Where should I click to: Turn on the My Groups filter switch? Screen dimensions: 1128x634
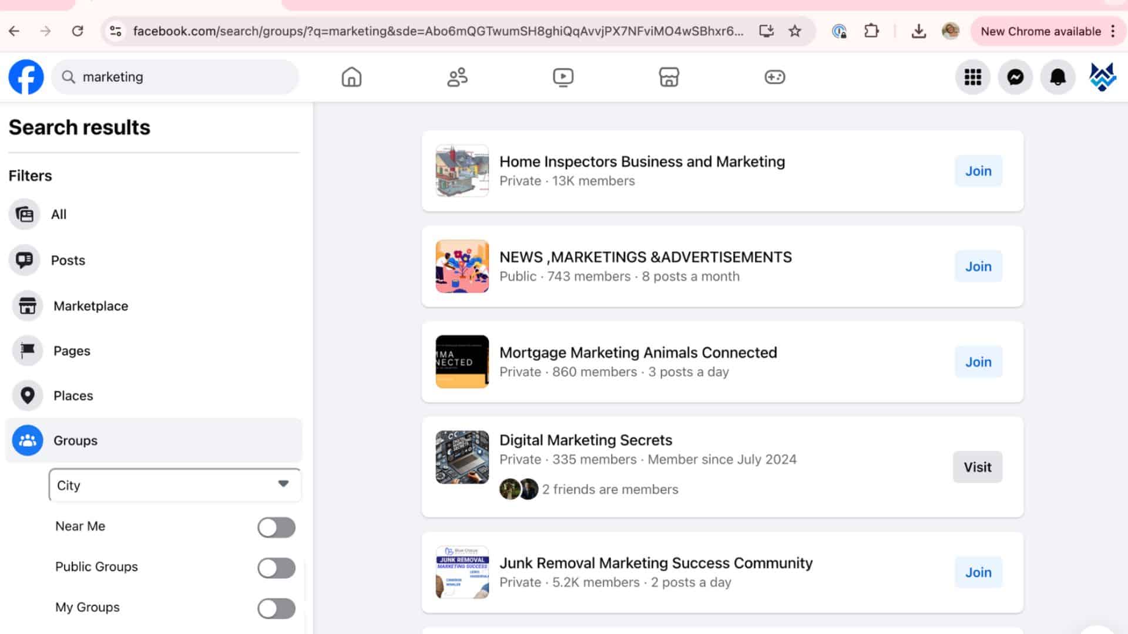pyautogui.click(x=276, y=608)
